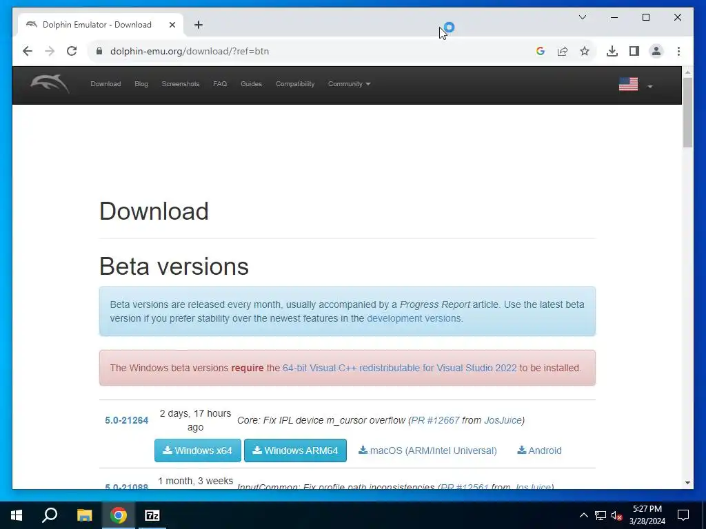This screenshot has width=706, height=529.
Task: Open 7-Zip from taskbar
Action: coord(152,515)
